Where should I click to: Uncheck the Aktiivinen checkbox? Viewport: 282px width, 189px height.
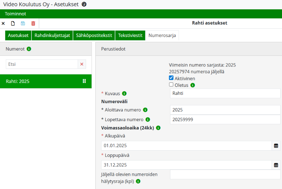point(171,78)
